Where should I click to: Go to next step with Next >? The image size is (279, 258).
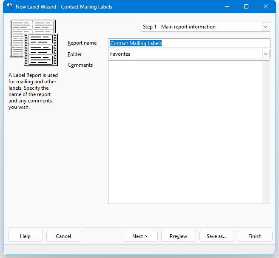coord(140,236)
